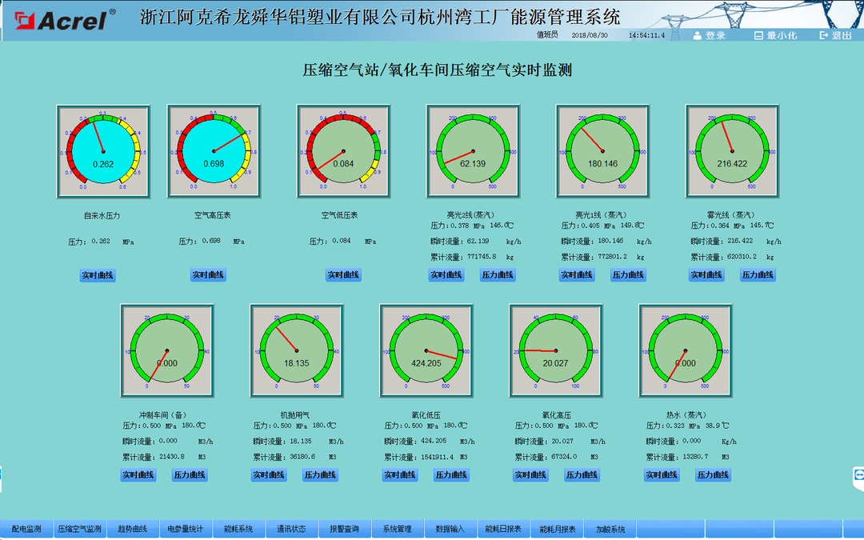
Task: Open 实时曲线 for 空气低压表 gauge
Action: [x=343, y=274]
